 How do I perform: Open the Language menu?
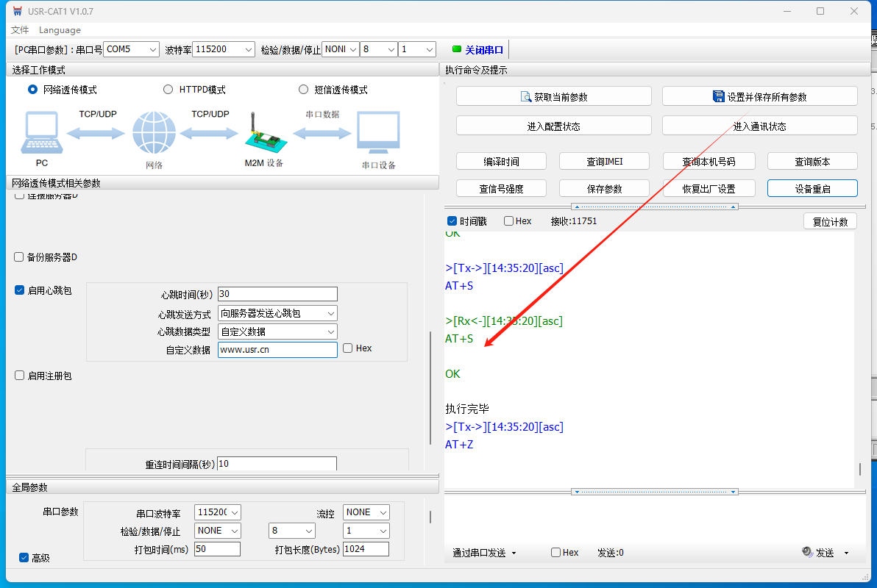(60, 30)
